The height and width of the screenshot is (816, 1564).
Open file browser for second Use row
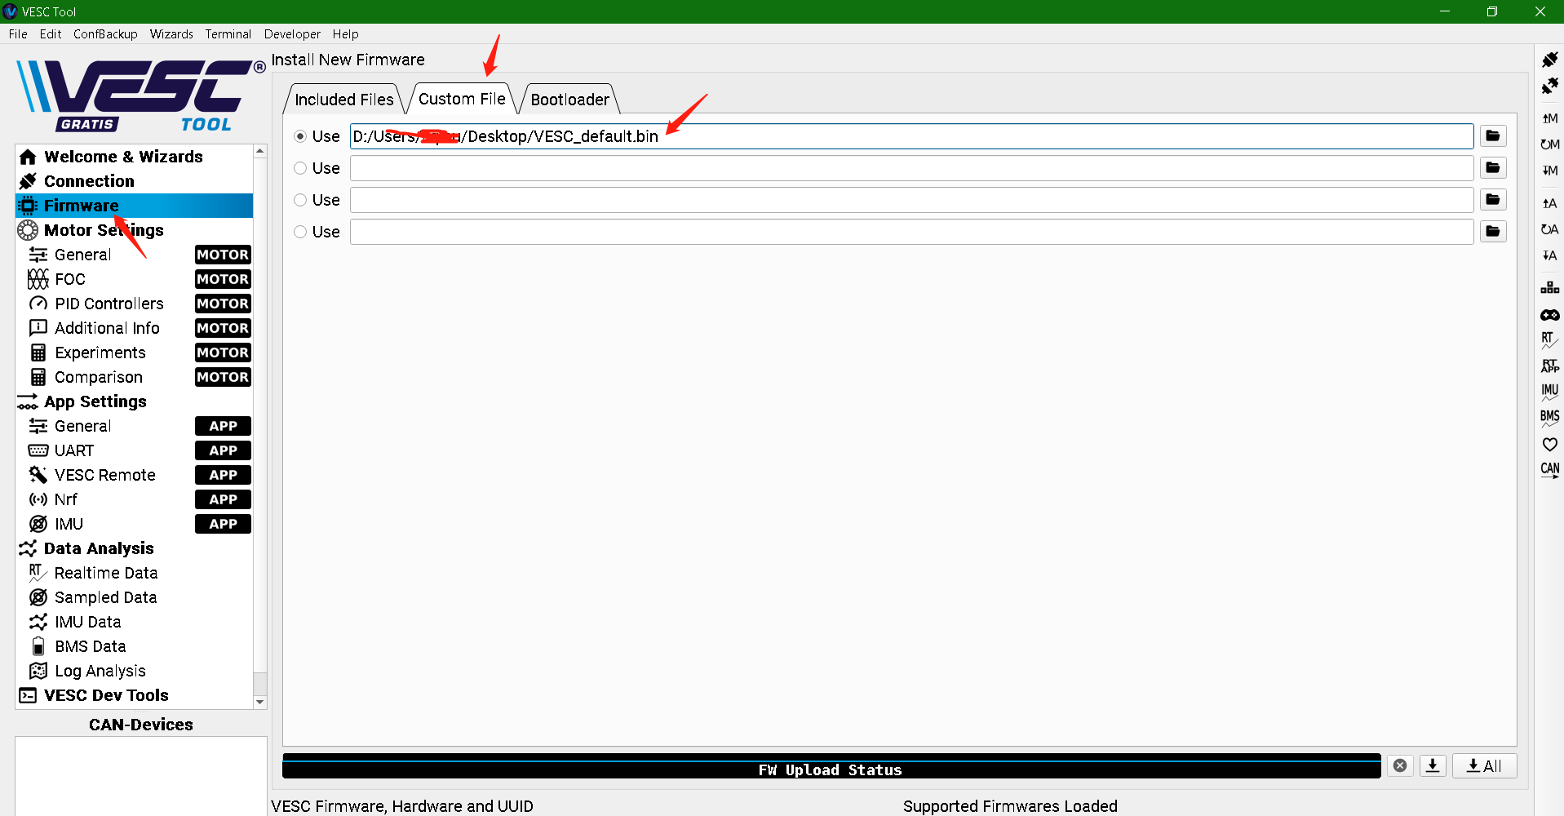[x=1493, y=168]
